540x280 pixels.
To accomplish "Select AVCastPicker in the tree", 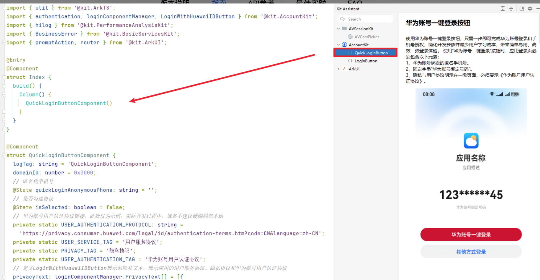I will coord(367,37).
